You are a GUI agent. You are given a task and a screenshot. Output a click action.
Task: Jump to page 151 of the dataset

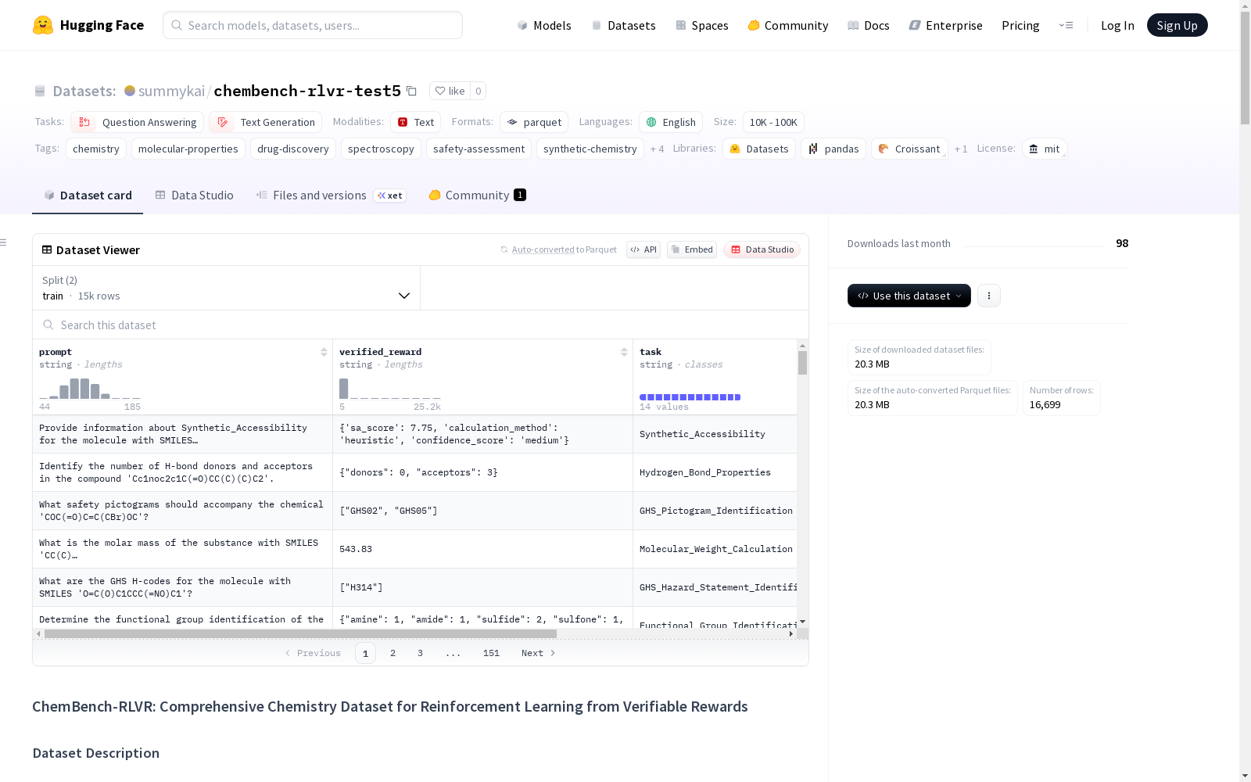(x=491, y=653)
